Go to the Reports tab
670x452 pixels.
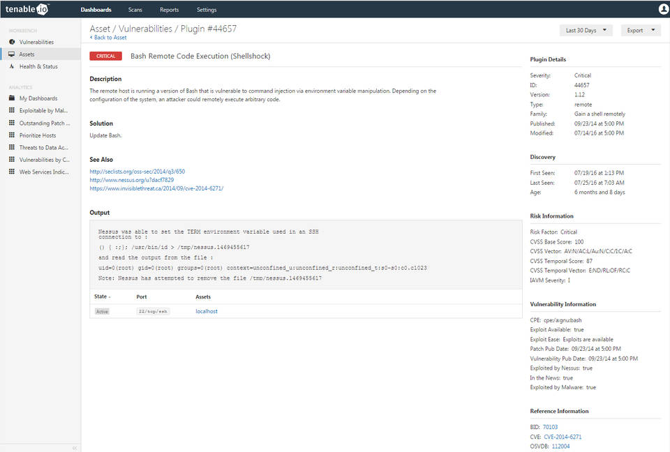click(x=169, y=10)
